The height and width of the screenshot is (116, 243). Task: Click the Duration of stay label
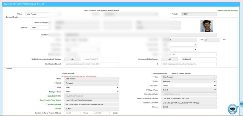pos(48,113)
